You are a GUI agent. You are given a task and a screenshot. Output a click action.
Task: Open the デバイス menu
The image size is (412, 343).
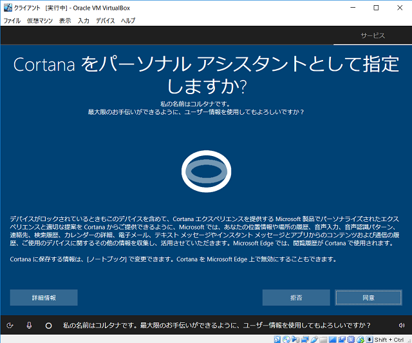coord(105,21)
